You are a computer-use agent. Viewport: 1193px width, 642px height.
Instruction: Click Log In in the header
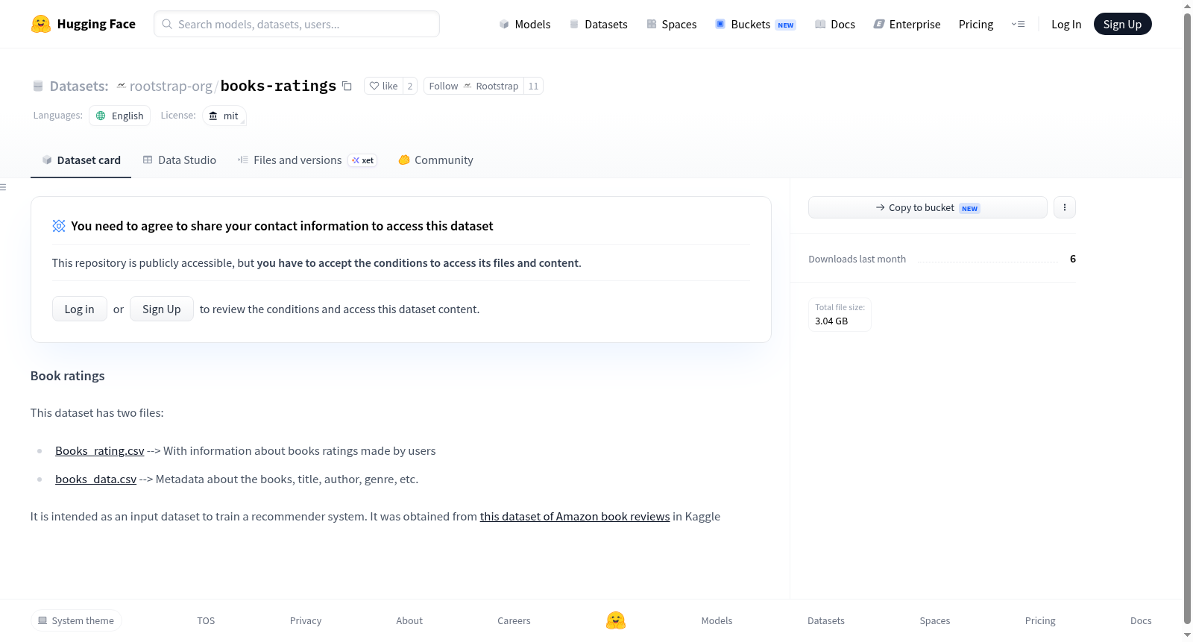1066,24
